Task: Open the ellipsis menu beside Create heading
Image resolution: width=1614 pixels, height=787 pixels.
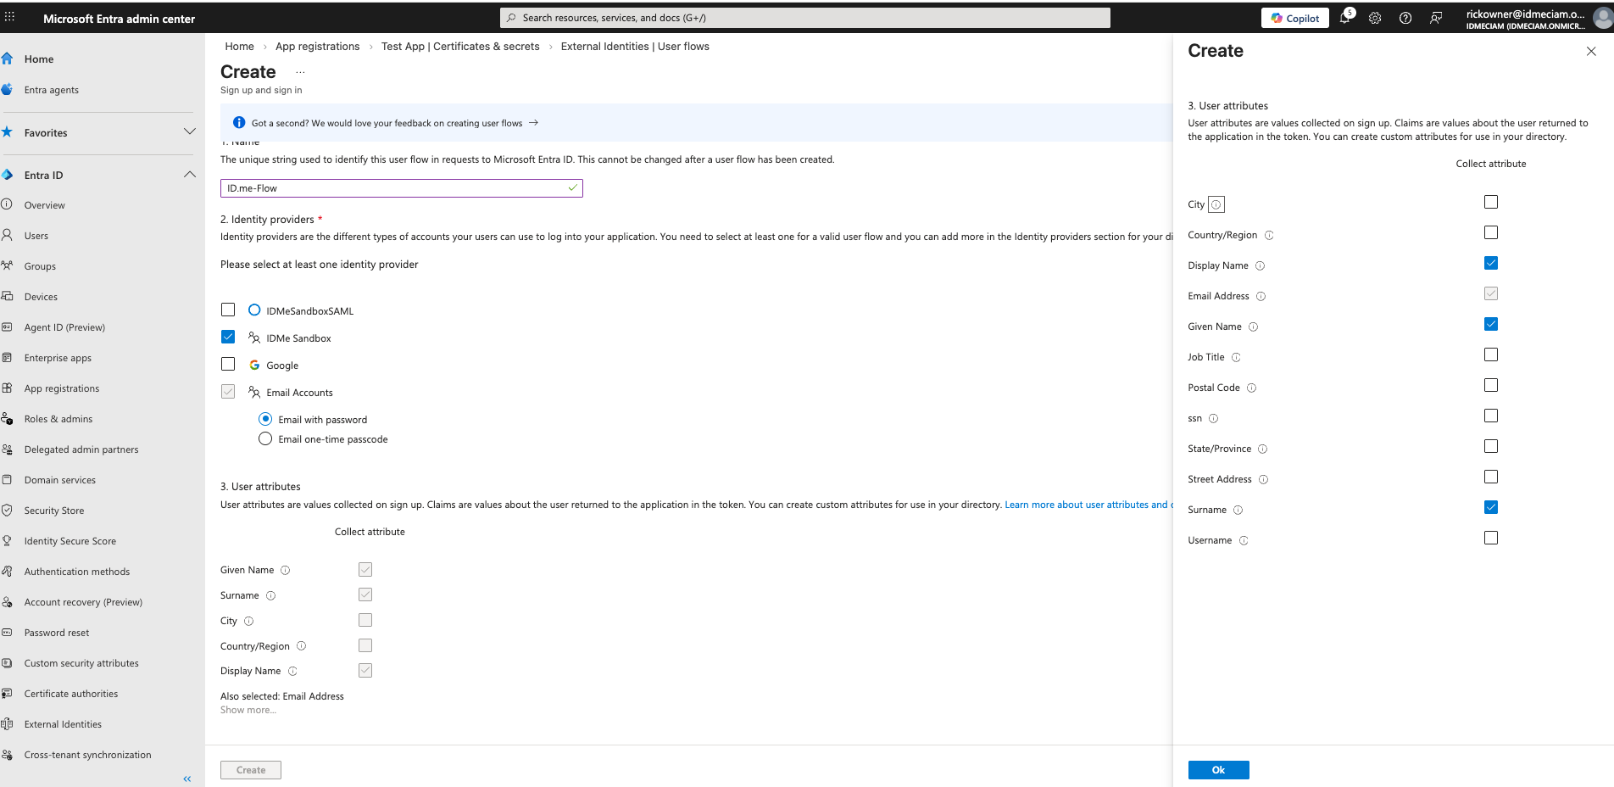Action: (299, 72)
